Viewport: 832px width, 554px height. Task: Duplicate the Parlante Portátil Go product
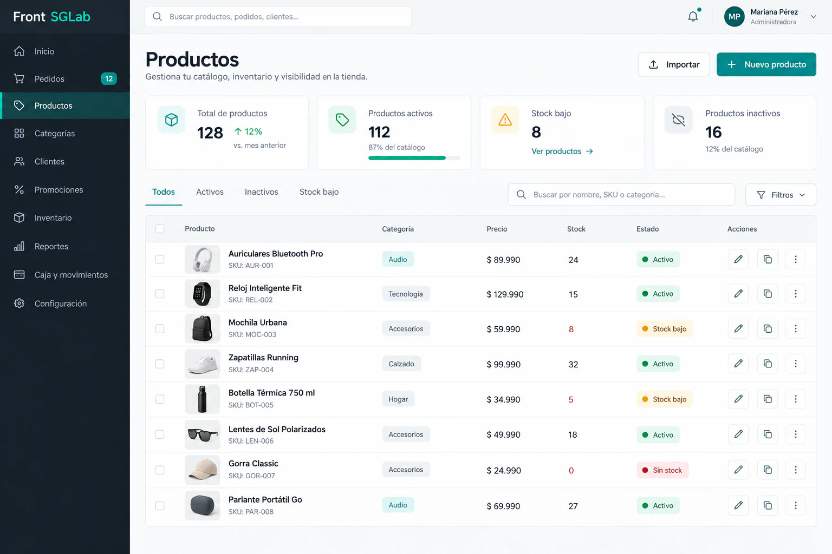point(768,505)
